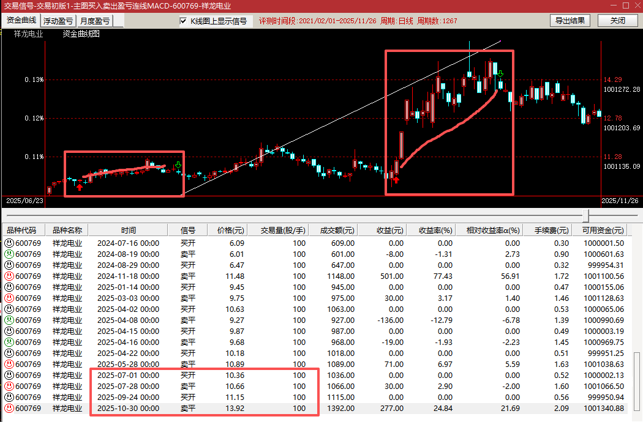Select the face icon on the 2025-01-14 row
Screen dimensions: 643x422
pos(9,287)
